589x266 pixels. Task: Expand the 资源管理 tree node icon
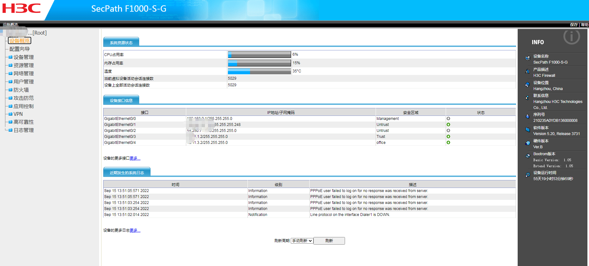(10, 65)
